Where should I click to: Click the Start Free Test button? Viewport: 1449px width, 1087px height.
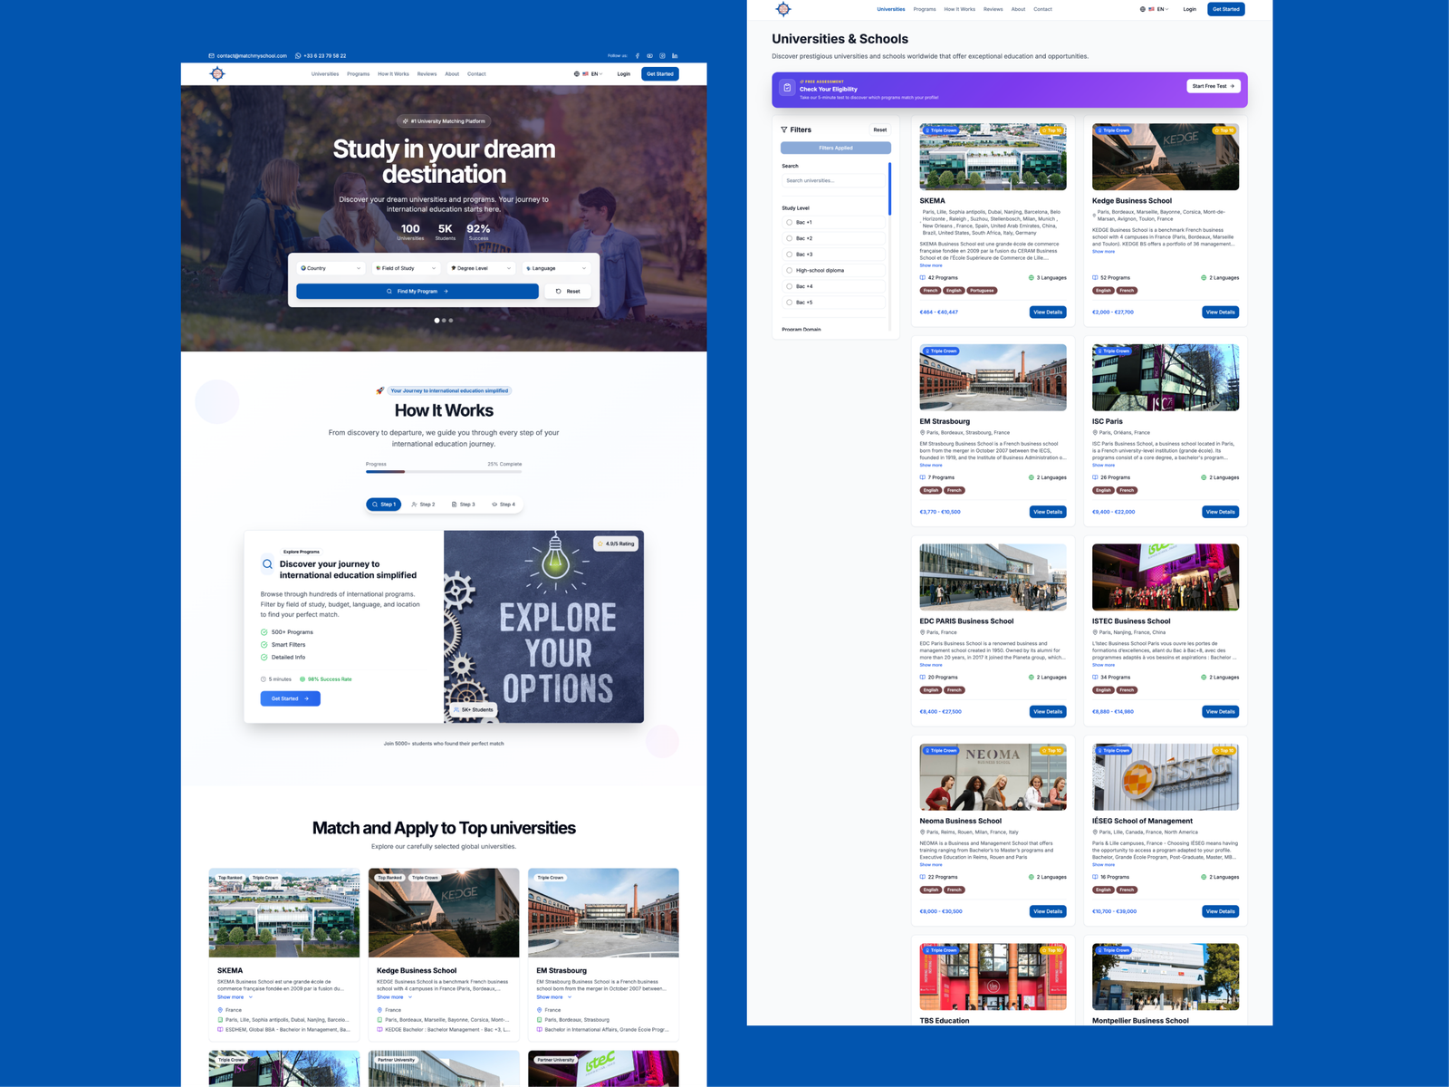click(x=1214, y=86)
